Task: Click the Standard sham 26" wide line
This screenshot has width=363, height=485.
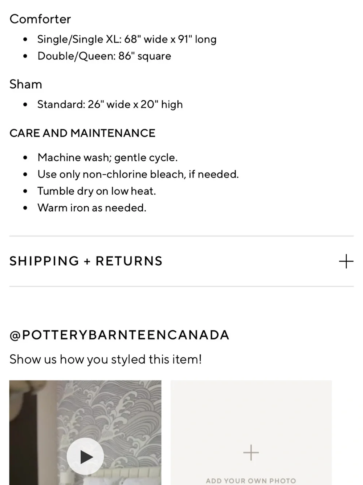Action: pos(110,104)
